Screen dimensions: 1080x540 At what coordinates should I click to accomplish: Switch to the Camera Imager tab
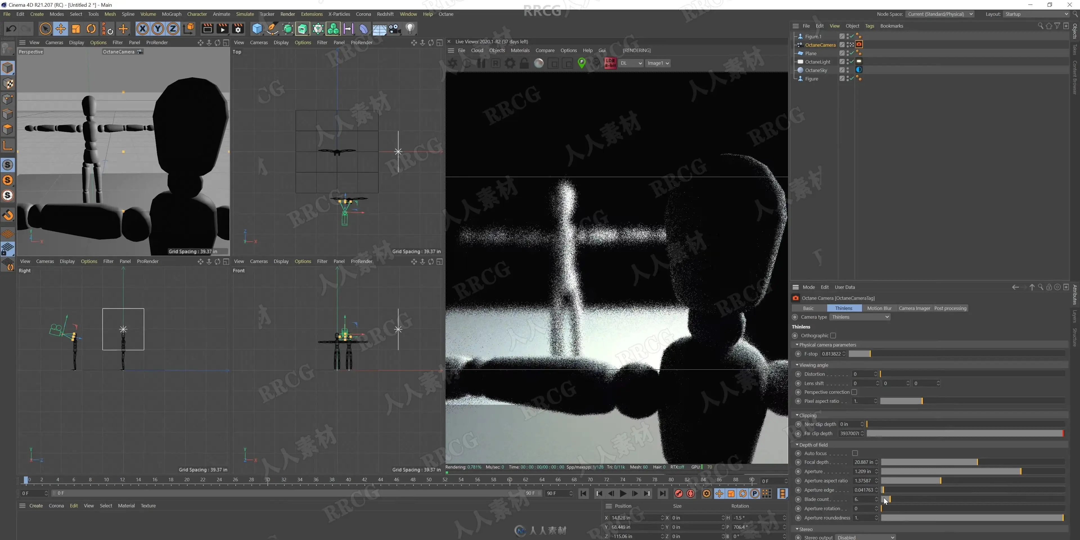(914, 308)
